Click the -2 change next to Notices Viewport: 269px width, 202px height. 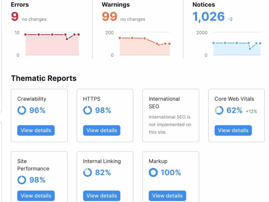[230, 19]
